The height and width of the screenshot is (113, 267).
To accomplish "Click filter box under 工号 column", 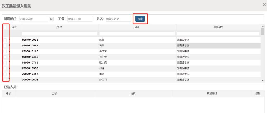I will click(59, 34).
